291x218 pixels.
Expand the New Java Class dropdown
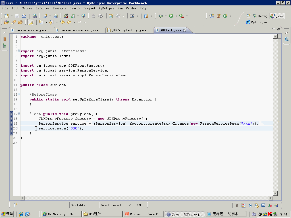click(x=230, y=16)
